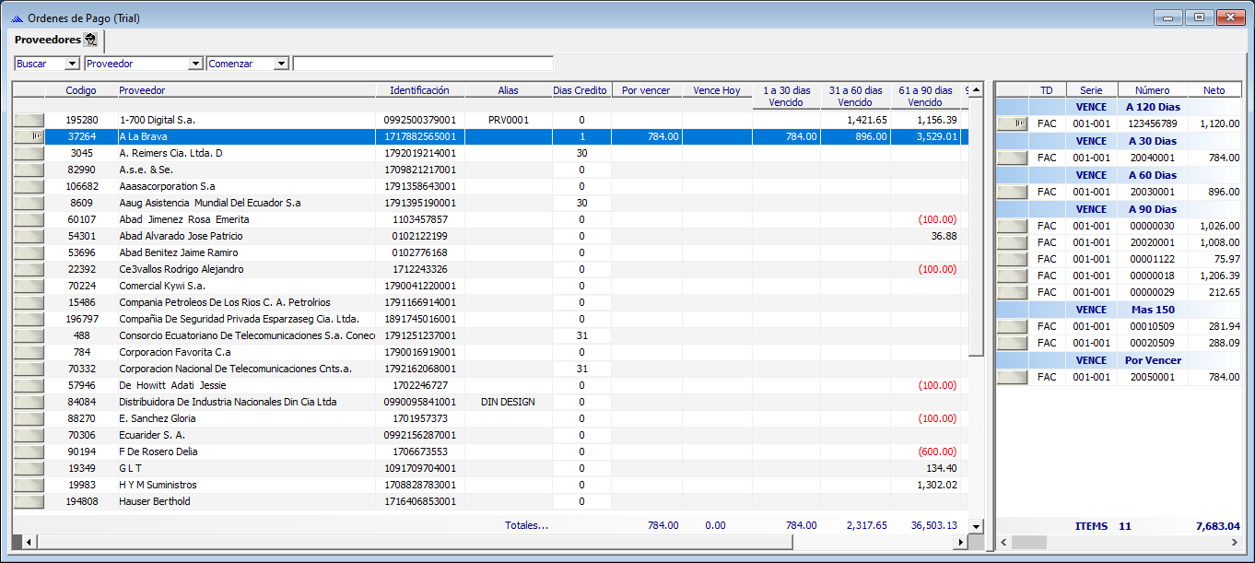Viewport: 1255px width, 563px height.
Task: Click the supplier list horizontal scrollbar right arrow
Action: point(960,542)
